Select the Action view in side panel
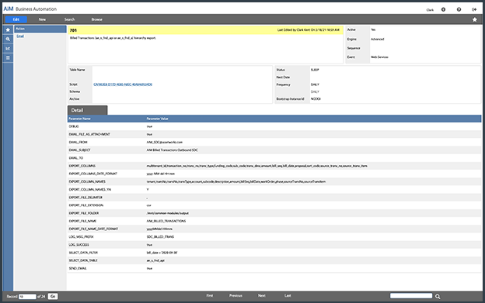Image resolution: width=485 pixels, height=303 pixels. pyautogui.click(x=40, y=29)
